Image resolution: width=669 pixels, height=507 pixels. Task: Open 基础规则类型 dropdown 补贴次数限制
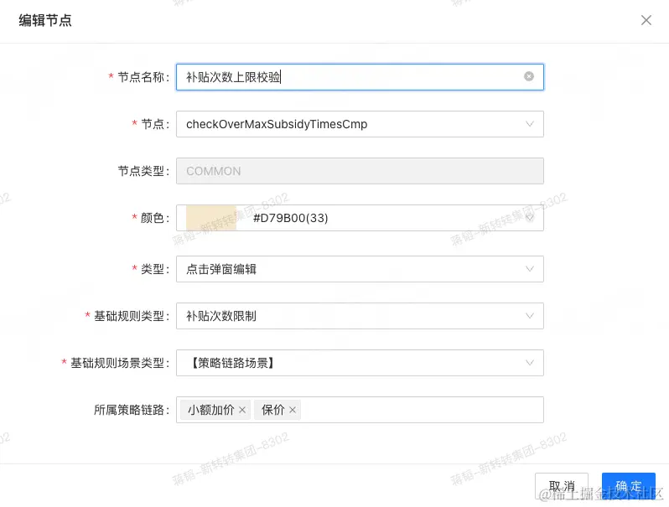point(360,316)
